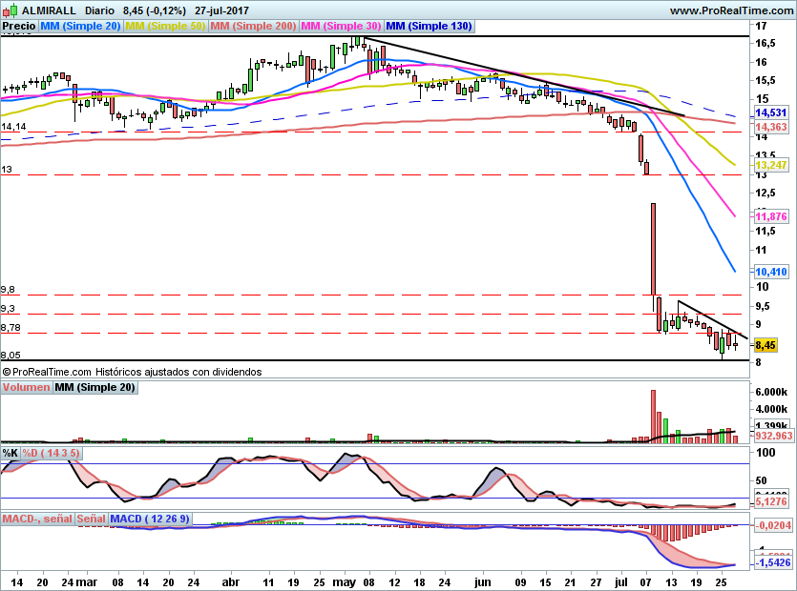Click the 10,410 blue price tag
The height and width of the screenshot is (591, 797).
point(771,272)
